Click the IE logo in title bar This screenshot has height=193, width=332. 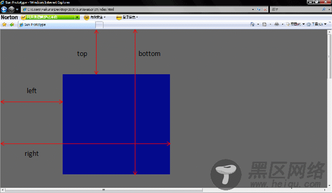(x=2, y=2)
